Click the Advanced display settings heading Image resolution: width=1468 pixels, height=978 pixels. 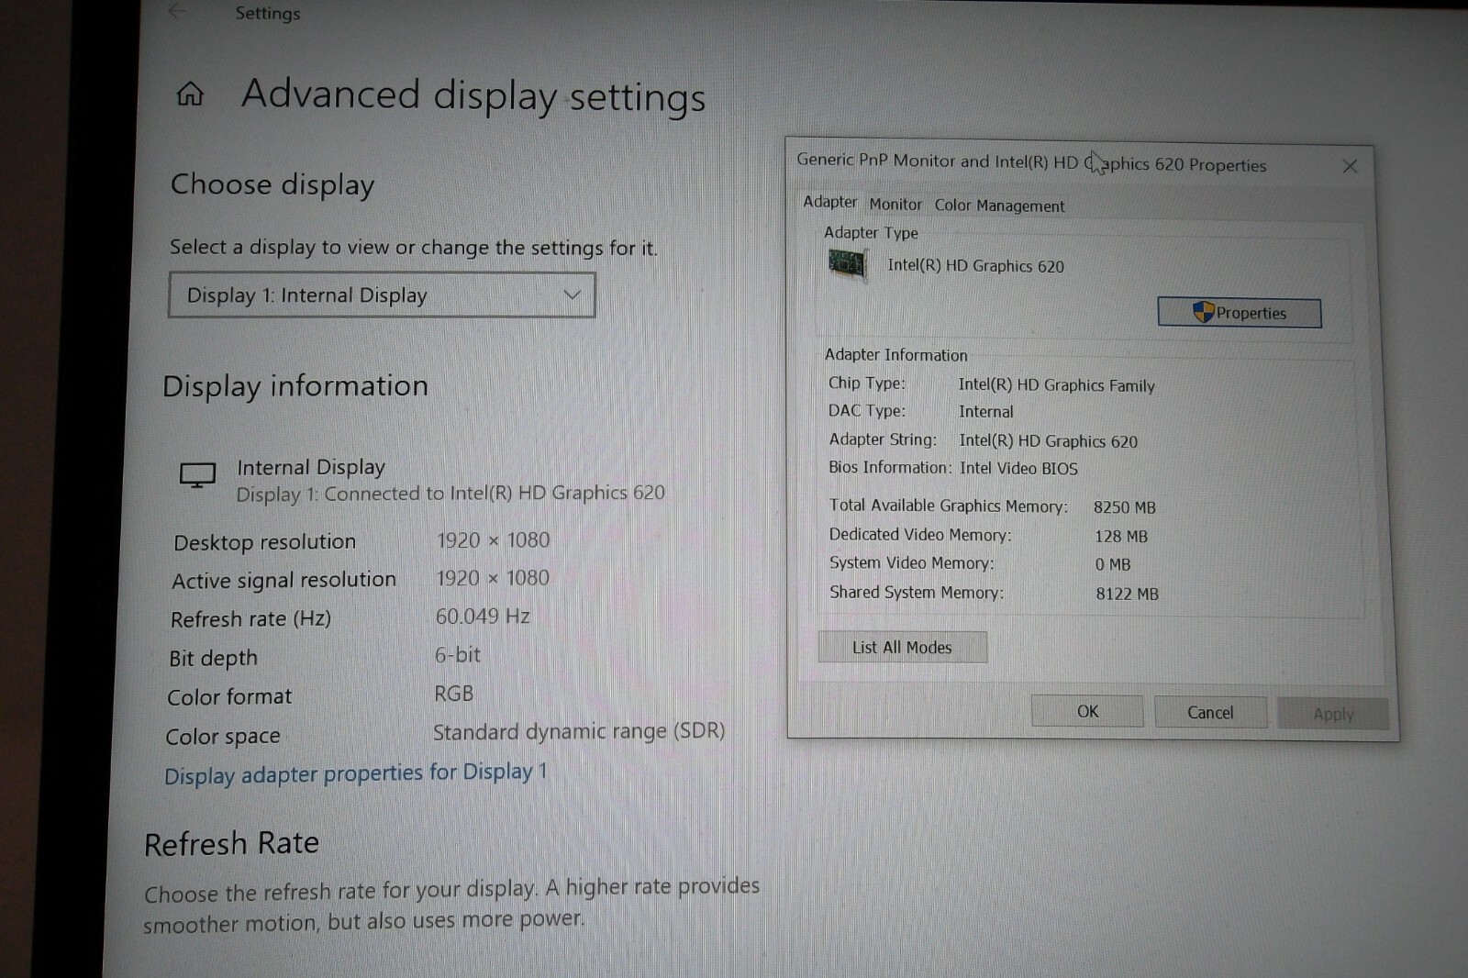pyautogui.click(x=473, y=95)
